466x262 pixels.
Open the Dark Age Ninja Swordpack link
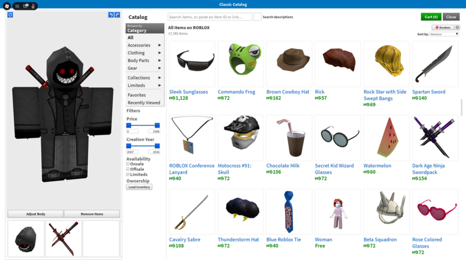[x=428, y=169]
